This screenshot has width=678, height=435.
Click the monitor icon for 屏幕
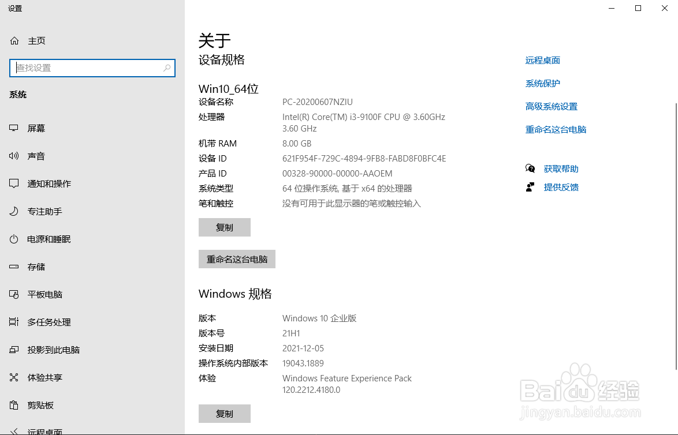(14, 128)
